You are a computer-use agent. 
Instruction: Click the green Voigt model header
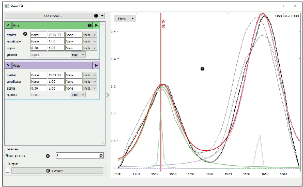point(52,25)
